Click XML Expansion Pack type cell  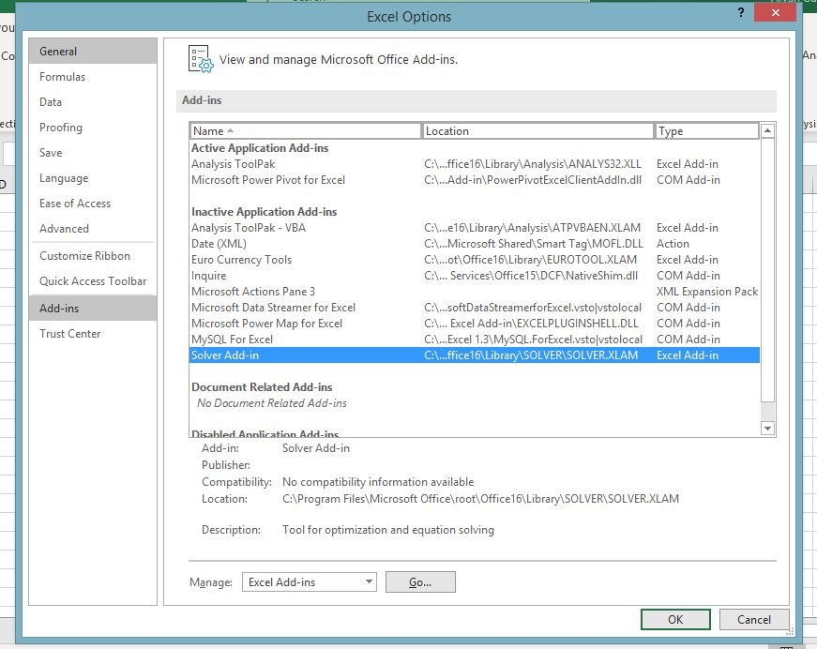707,292
